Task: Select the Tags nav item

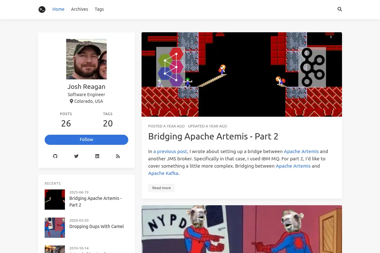Action: (x=99, y=9)
